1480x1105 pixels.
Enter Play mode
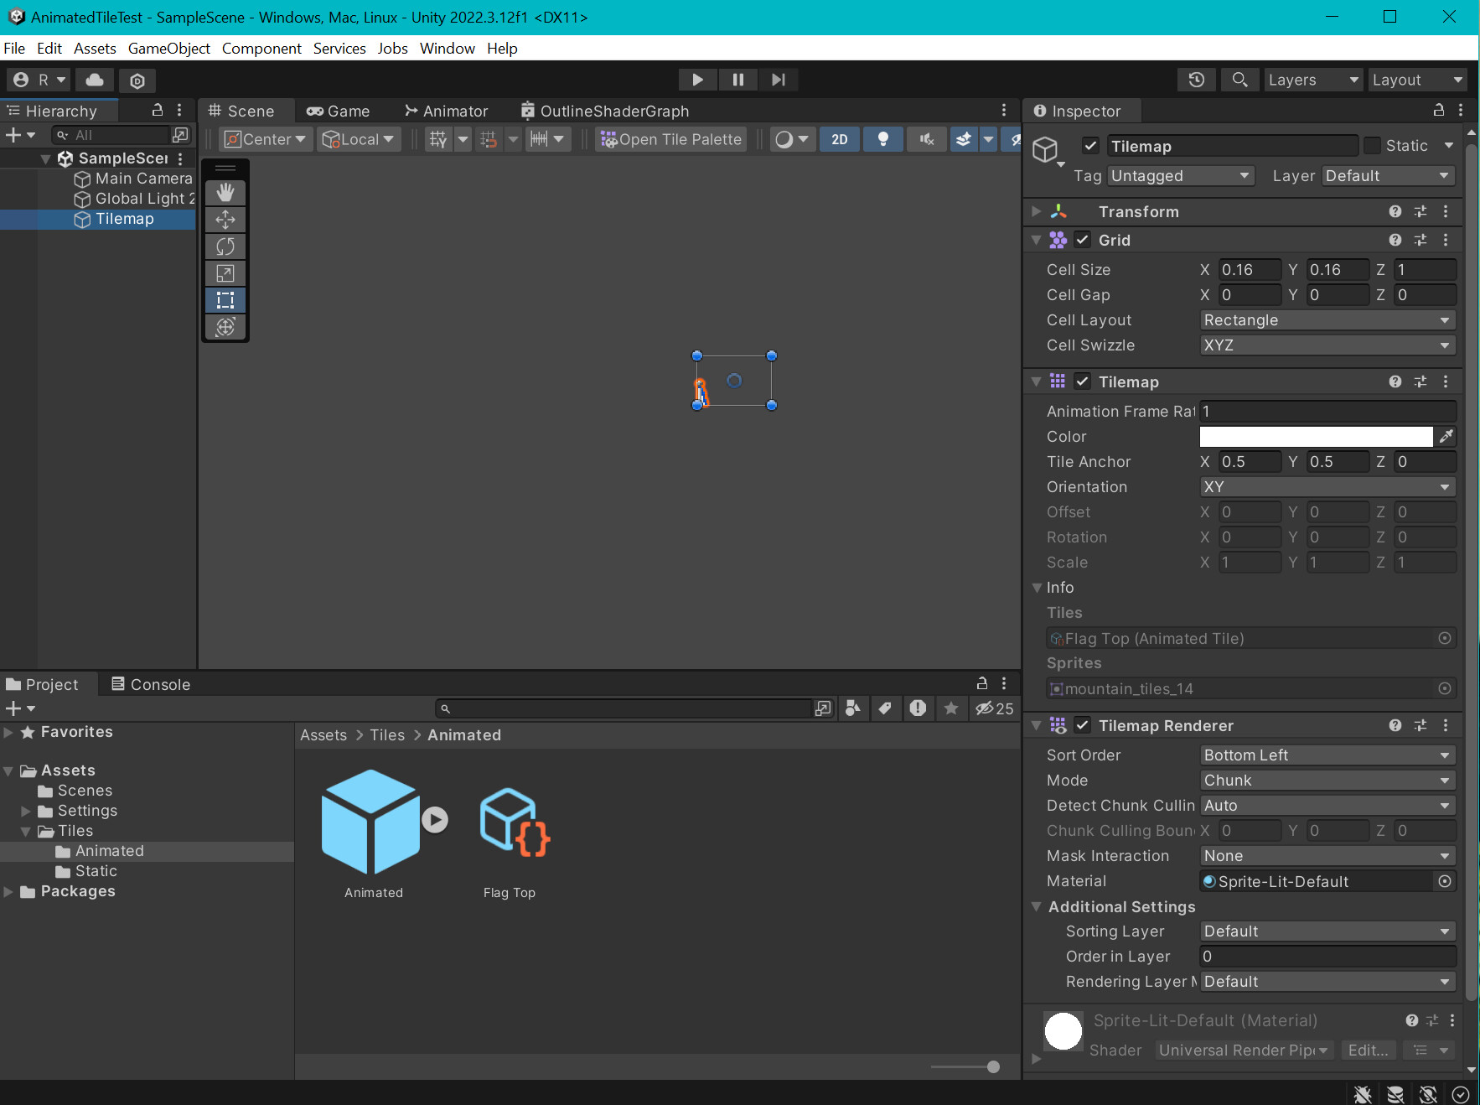(698, 79)
